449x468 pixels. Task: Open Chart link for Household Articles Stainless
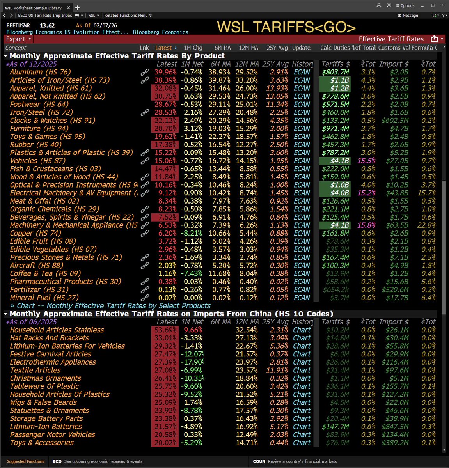302,330
